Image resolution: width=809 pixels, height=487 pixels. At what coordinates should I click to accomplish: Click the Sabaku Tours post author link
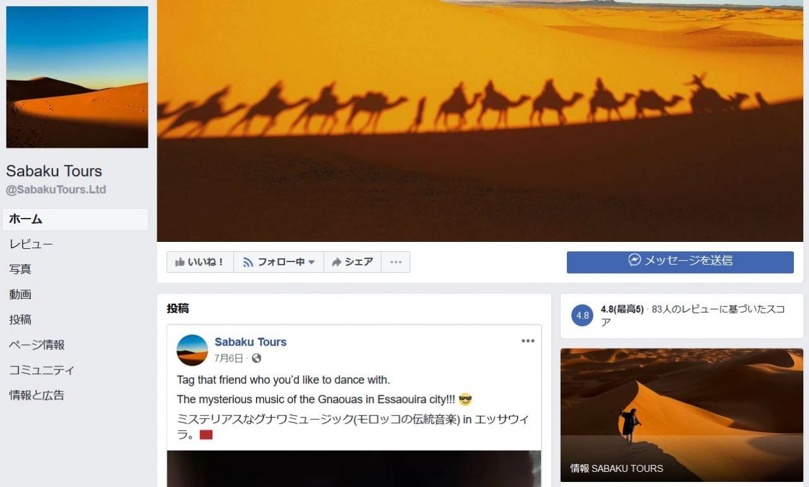[250, 342]
